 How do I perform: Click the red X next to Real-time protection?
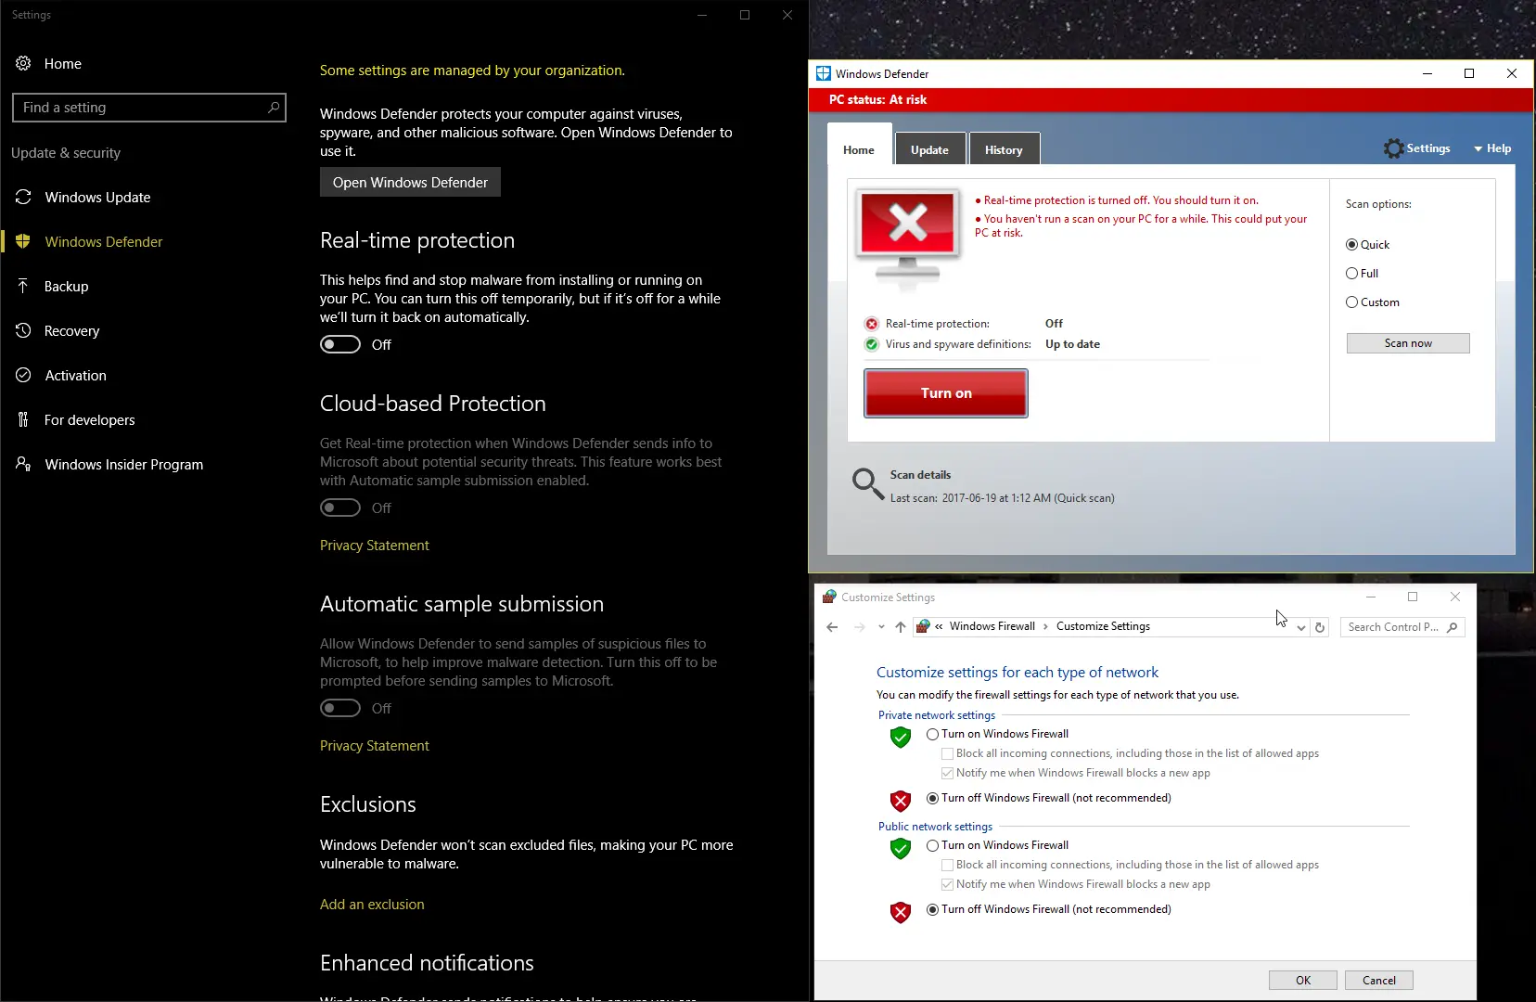click(x=871, y=324)
